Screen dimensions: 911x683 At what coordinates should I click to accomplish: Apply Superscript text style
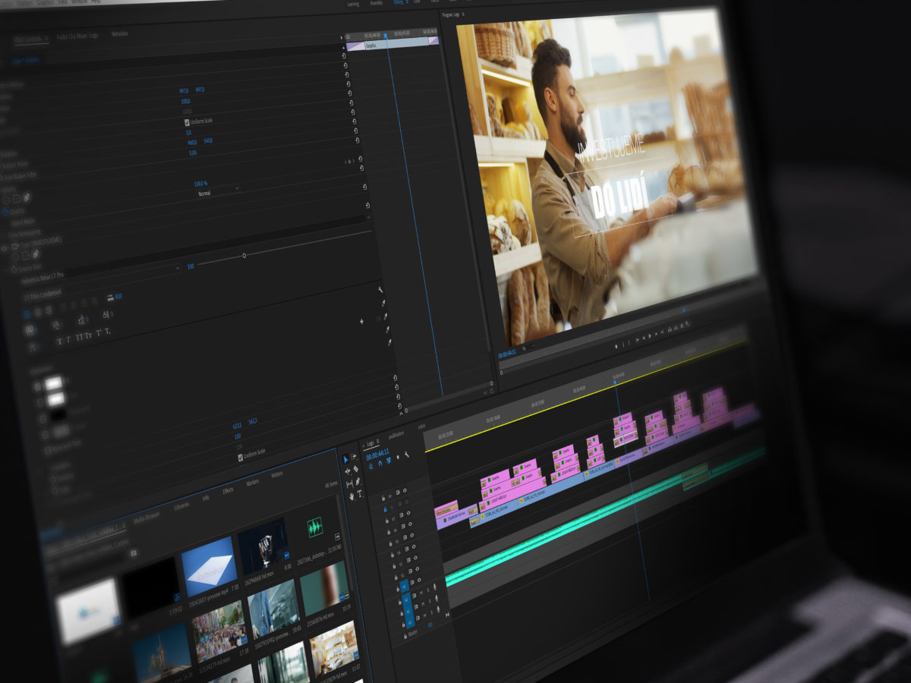pos(99,333)
